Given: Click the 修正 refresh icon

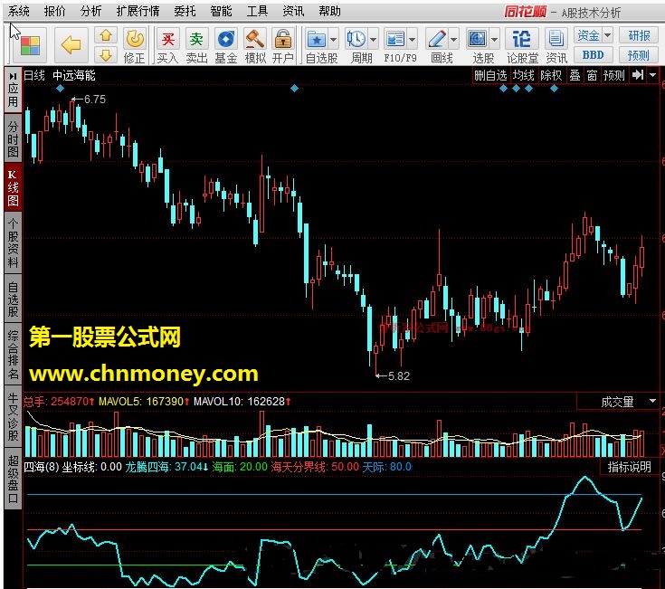Looking at the screenshot, I should click(135, 45).
